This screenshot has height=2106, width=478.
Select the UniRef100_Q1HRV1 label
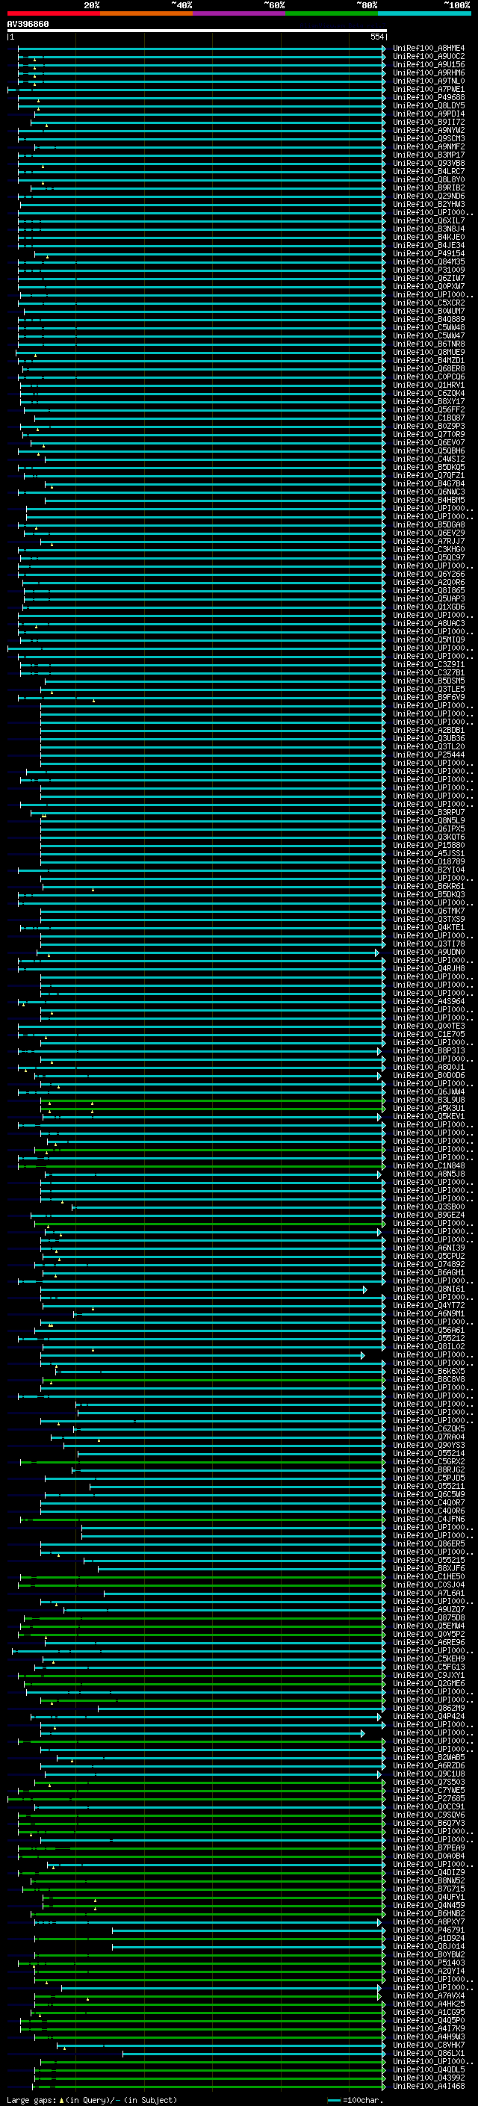tap(429, 385)
